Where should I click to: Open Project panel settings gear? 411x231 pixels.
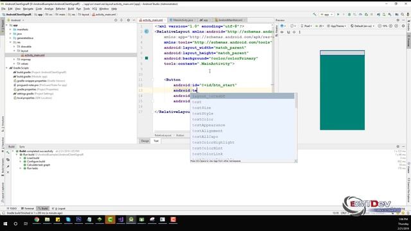pos(128,20)
